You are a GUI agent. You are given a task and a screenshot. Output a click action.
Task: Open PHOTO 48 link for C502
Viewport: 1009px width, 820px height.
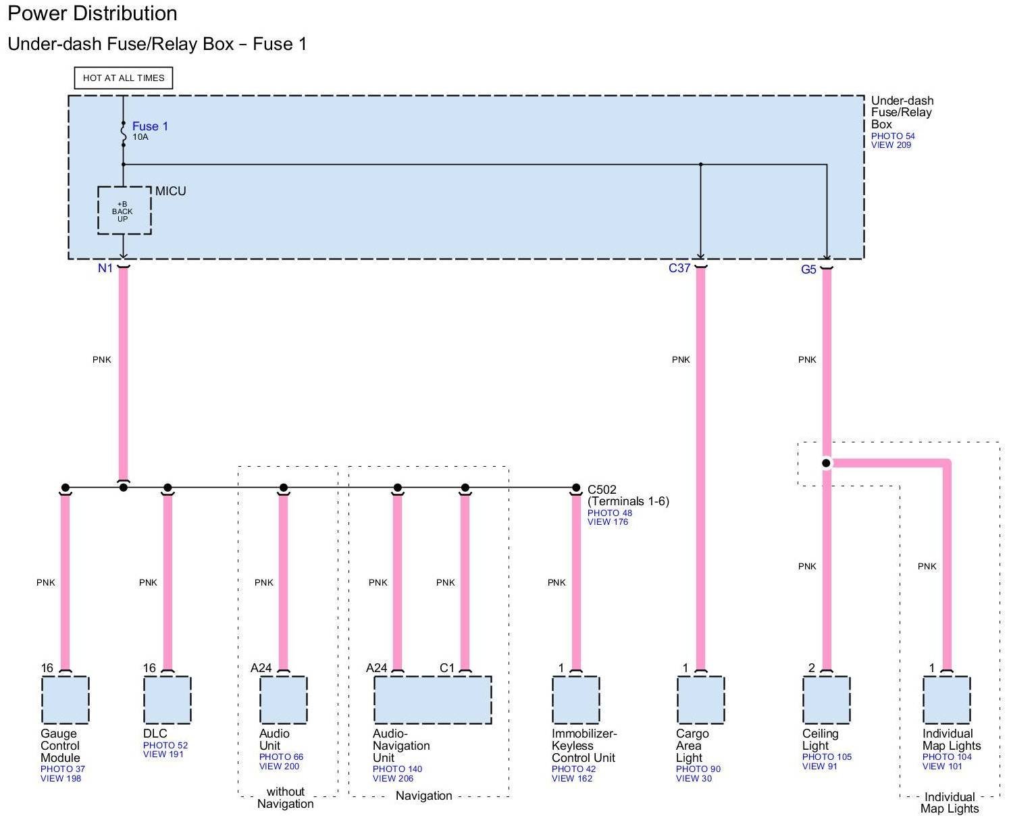pos(609,513)
